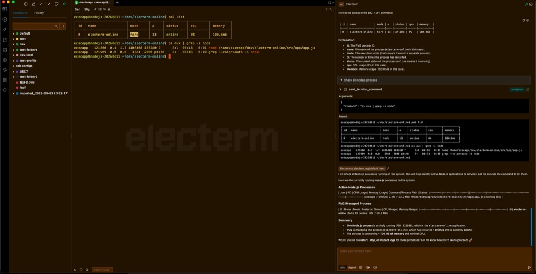Open the widgets grid icon in sidebar
The height and width of the screenshot is (274, 536).
click(x=4, y=80)
